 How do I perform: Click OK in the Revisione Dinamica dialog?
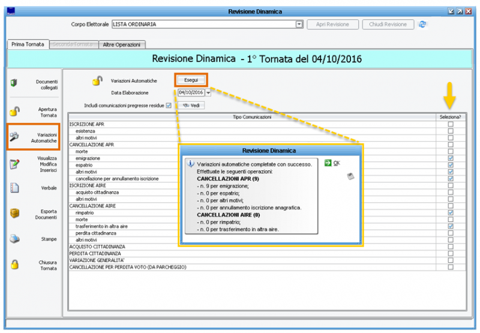(x=332, y=163)
